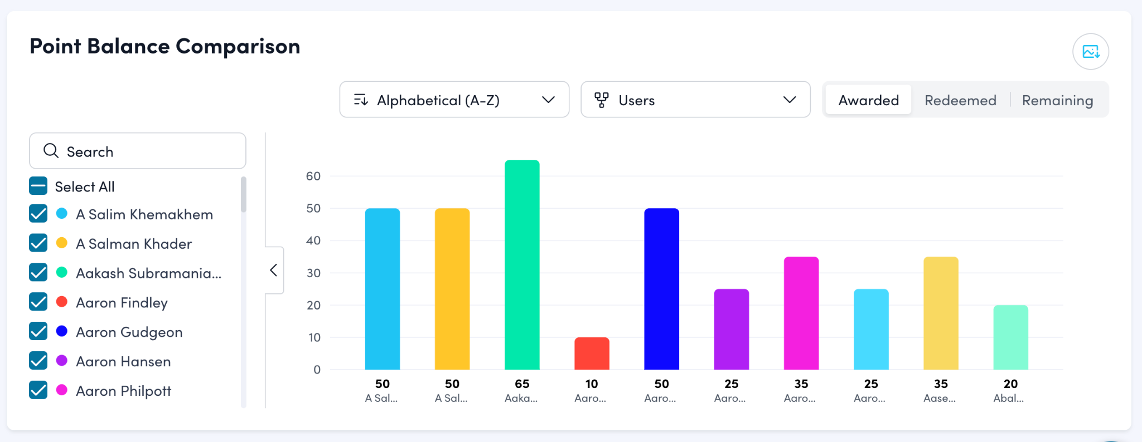Viewport: 1142px width, 442px height.
Task: Click the sort order icon beside Alphabetical
Action: [361, 100]
